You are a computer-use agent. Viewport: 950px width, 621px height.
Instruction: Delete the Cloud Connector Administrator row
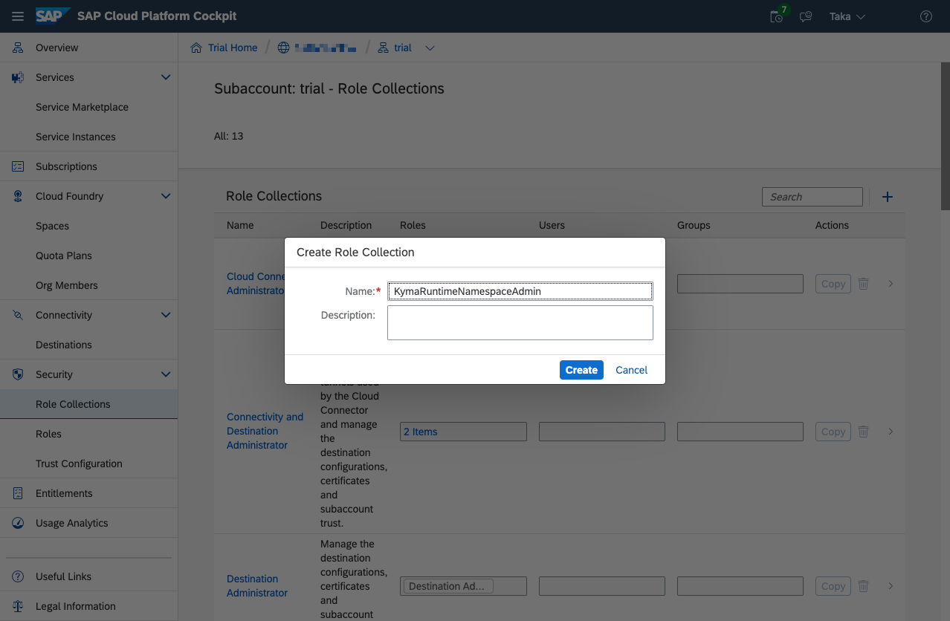click(x=863, y=284)
